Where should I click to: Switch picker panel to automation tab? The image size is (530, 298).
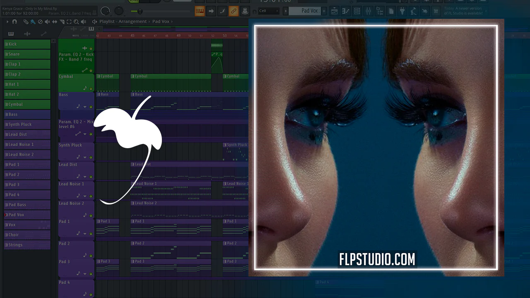(43, 34)
